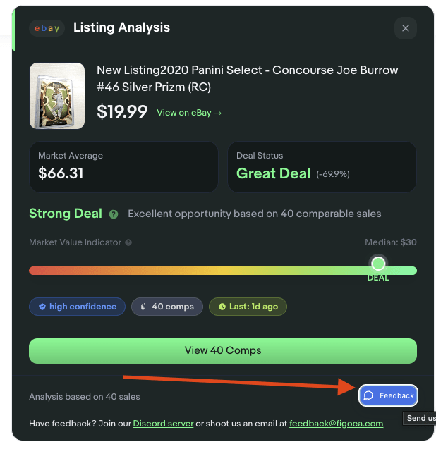Click the Market Average $66.31 card
This screenshot has width=436, height=449.
[123, 167]
